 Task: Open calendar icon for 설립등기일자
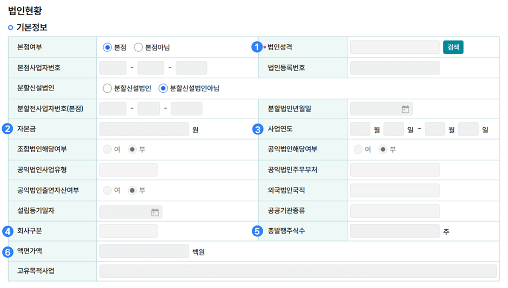tap(155, 212)
